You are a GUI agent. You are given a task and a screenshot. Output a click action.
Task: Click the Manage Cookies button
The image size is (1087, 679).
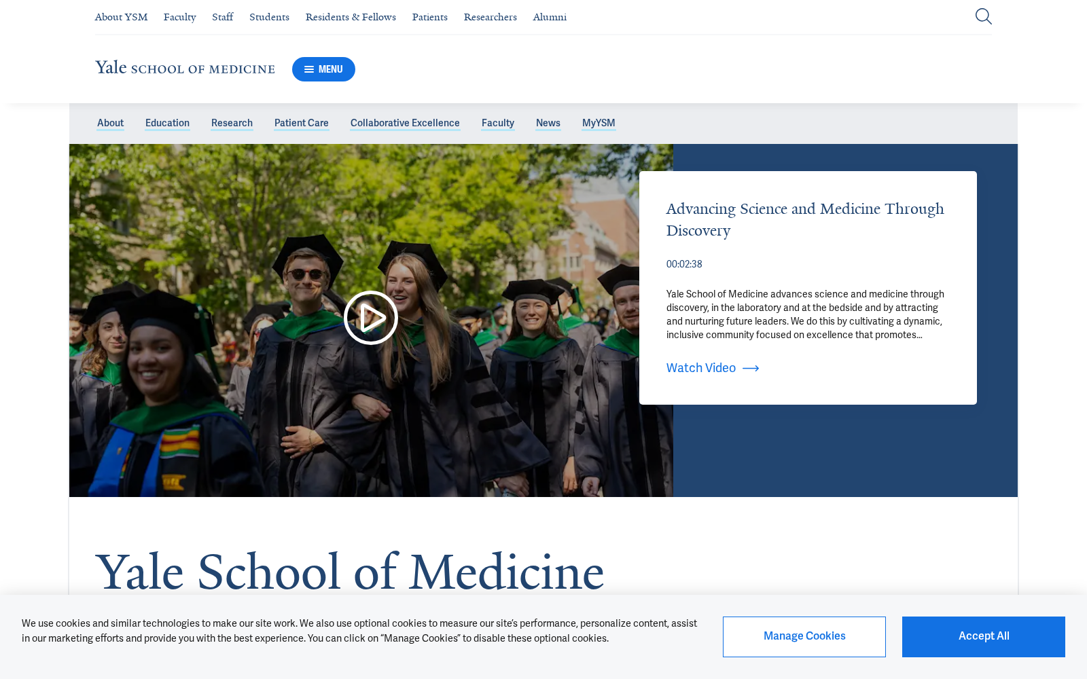pyautogui.click(x=804, y=637)
